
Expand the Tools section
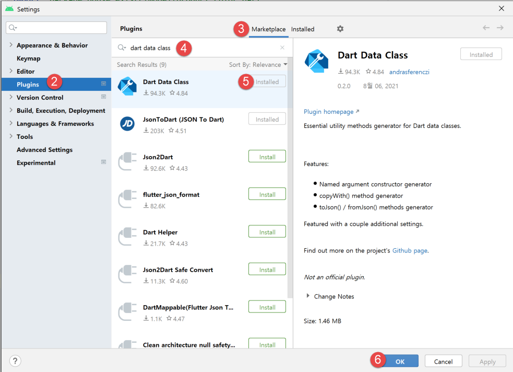pos(11,136)
